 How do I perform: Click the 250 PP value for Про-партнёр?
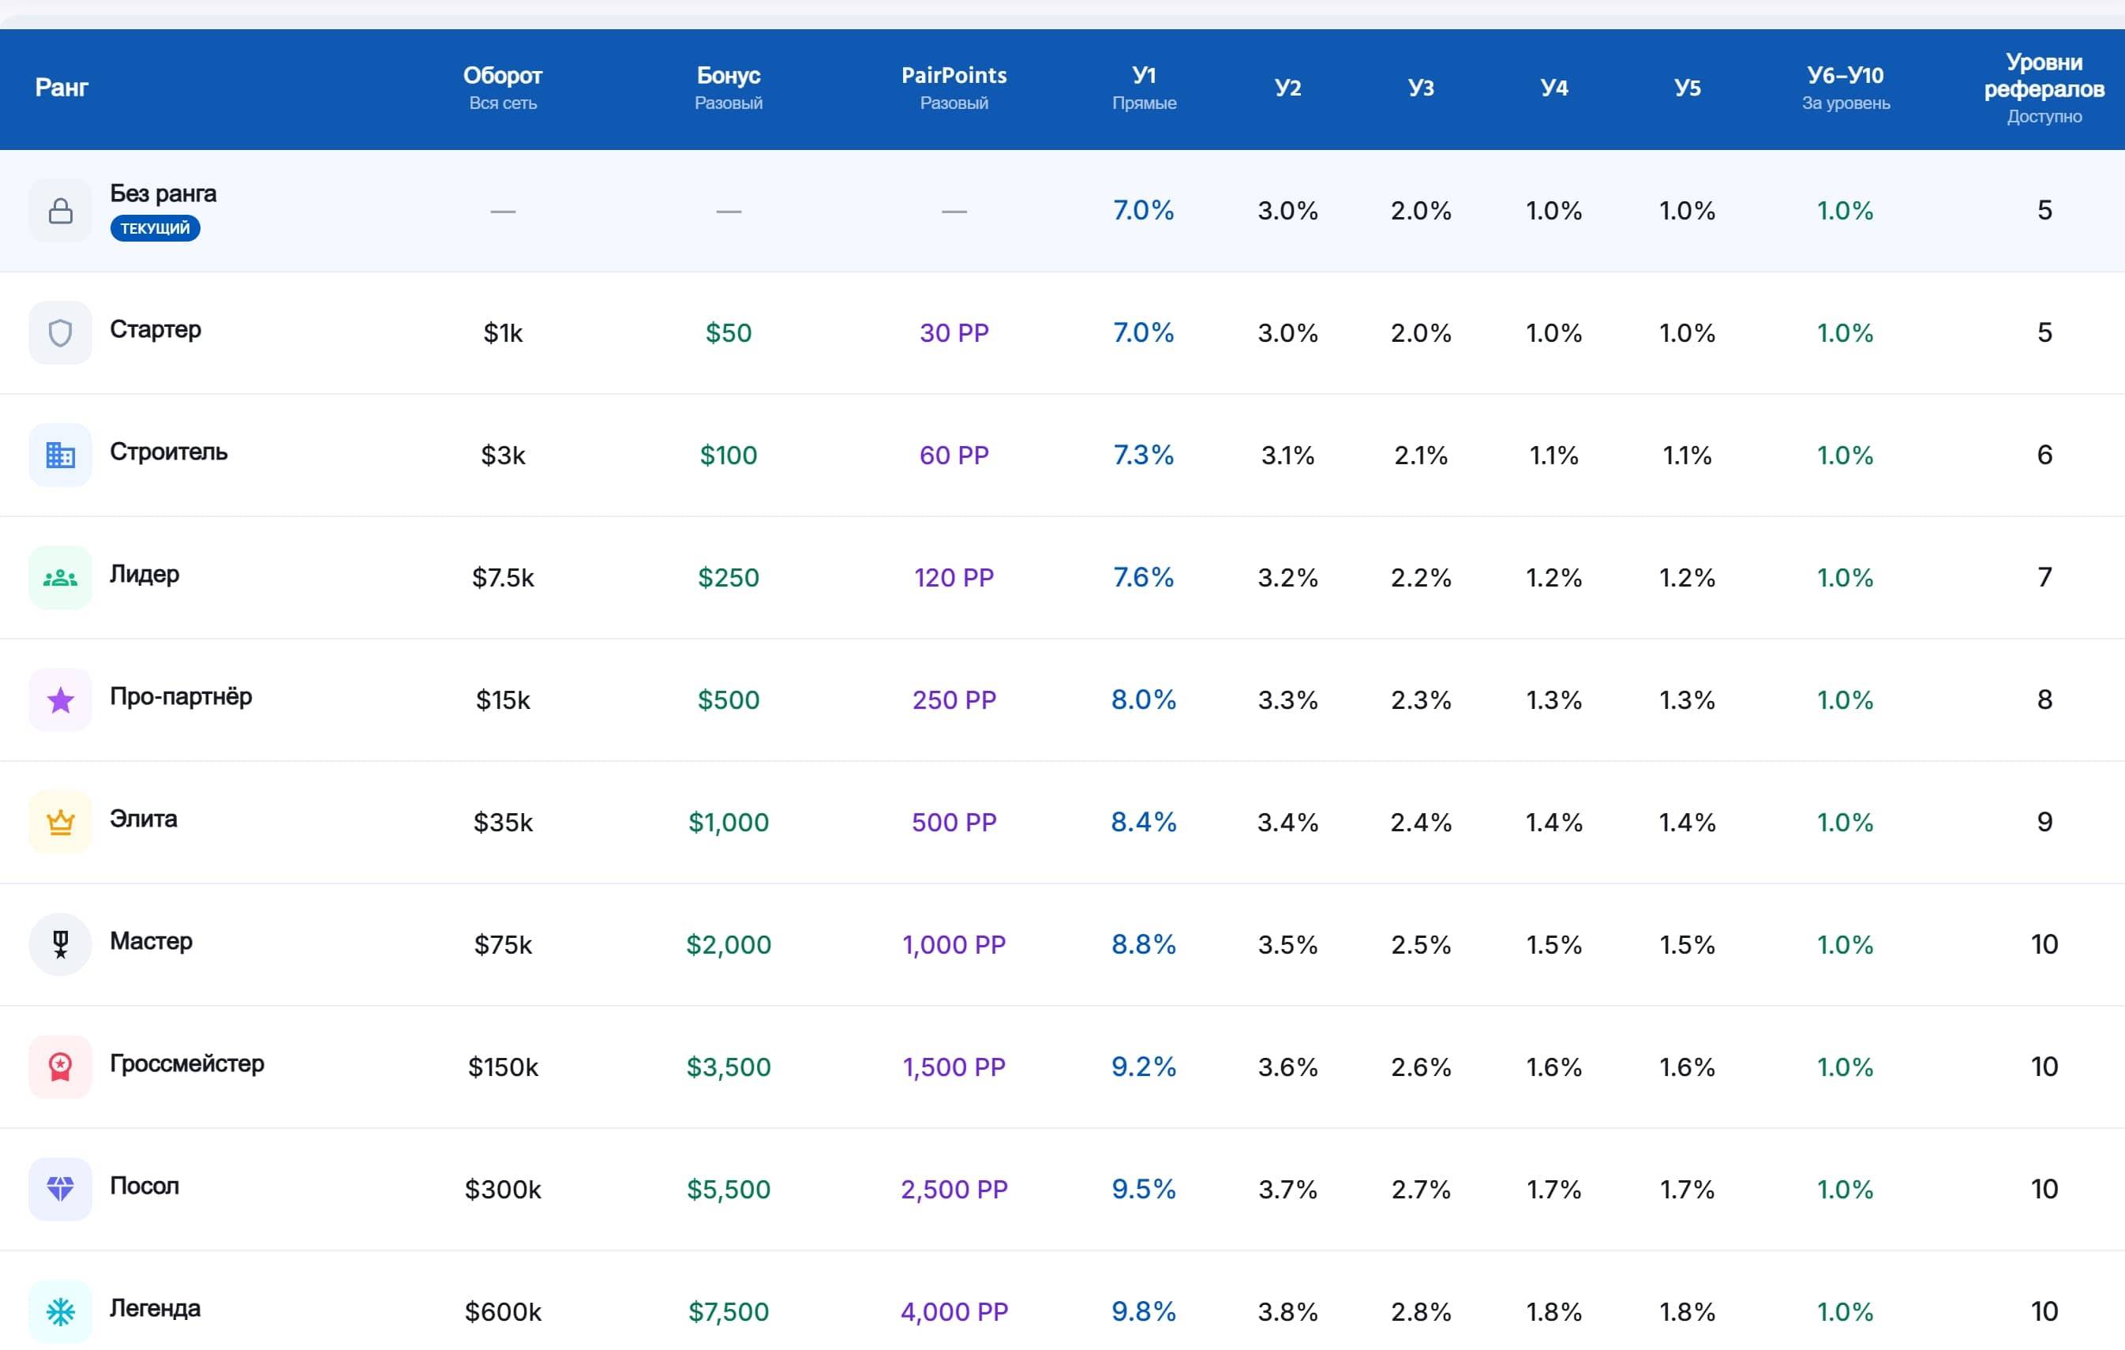click(954, 699)
